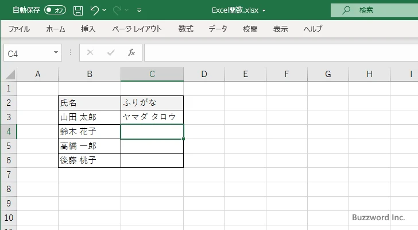This screenshot has width=418, height=230.
Task: Open Customize Quick Access Toolbar dropdown
Action: click(x=140, y=11)
